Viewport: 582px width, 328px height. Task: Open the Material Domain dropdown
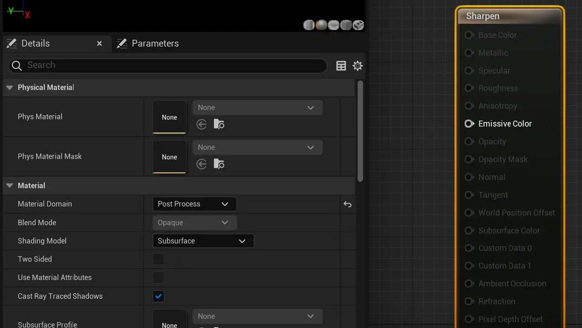coord(194,204)
